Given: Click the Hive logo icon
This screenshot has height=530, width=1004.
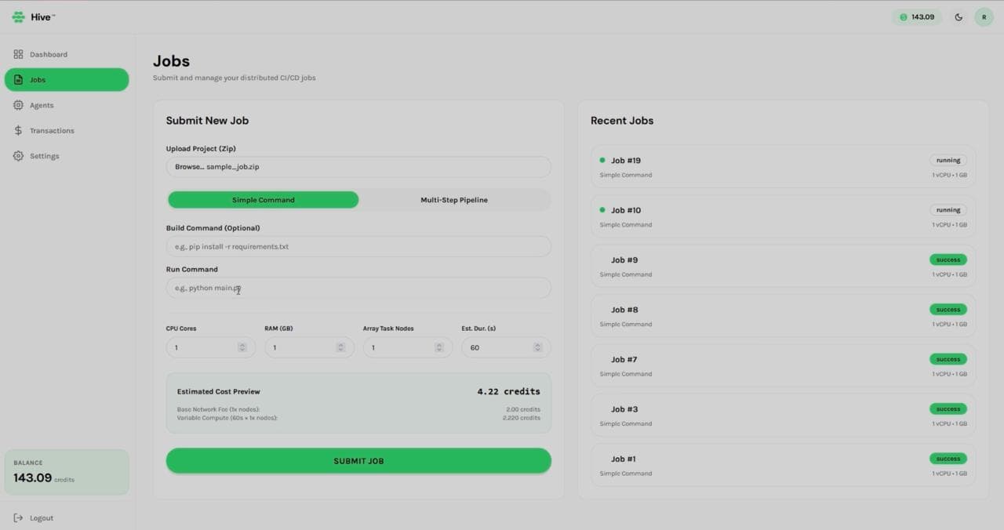Looking at the screenshot, I should pos(18,16).
